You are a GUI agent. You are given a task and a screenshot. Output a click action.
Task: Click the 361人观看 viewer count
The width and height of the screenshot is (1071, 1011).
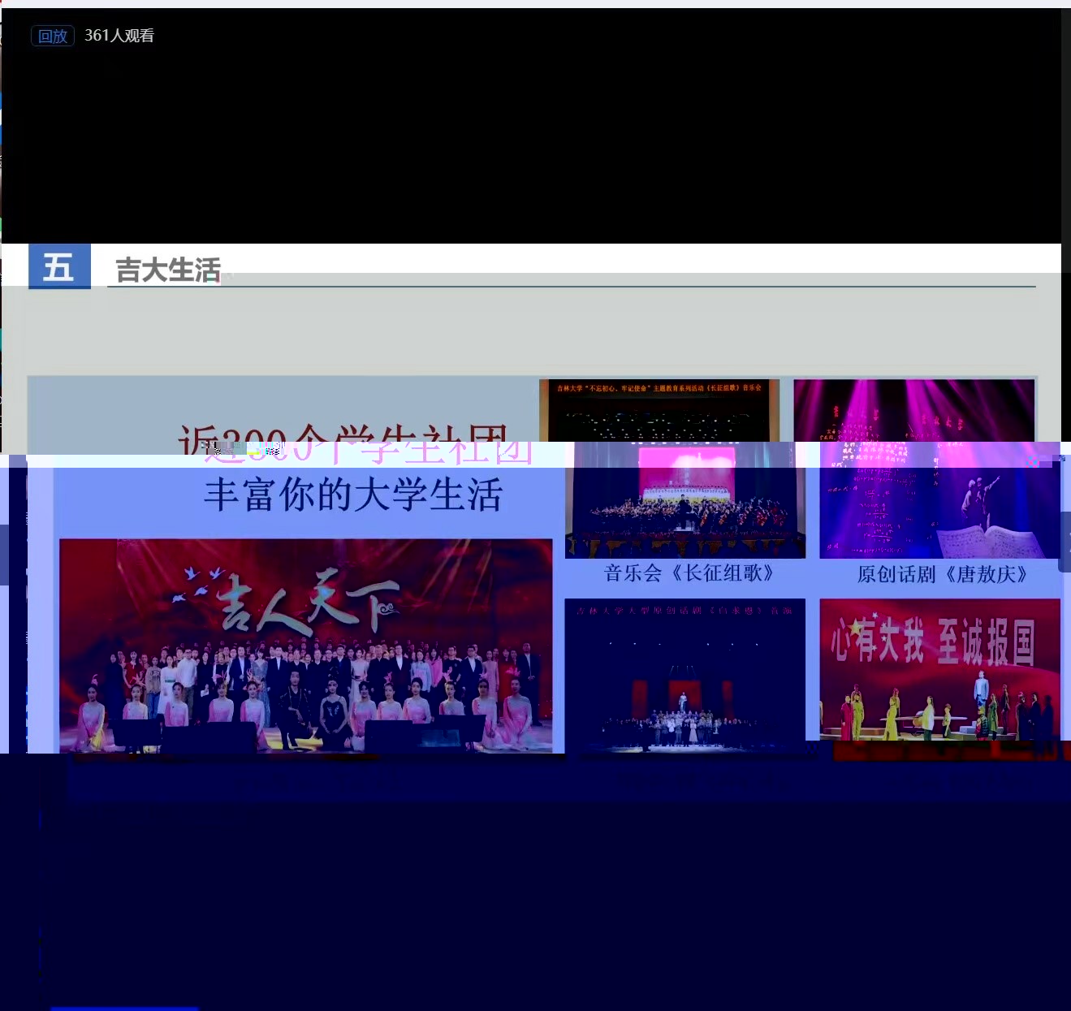click(119, 36)
